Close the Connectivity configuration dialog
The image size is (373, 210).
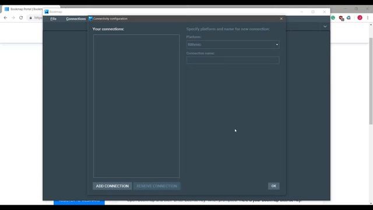click(281, 19)
